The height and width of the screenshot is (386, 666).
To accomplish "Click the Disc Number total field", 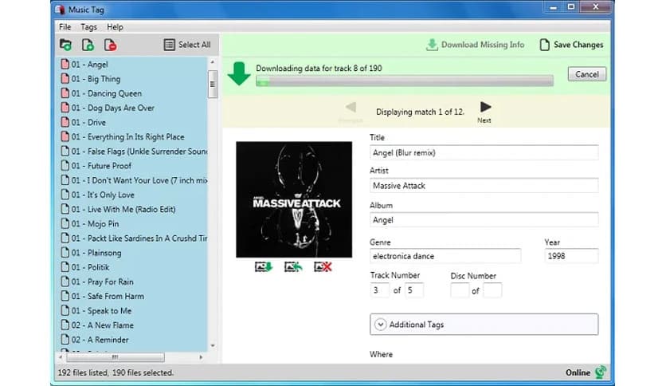I will point(492,290).
